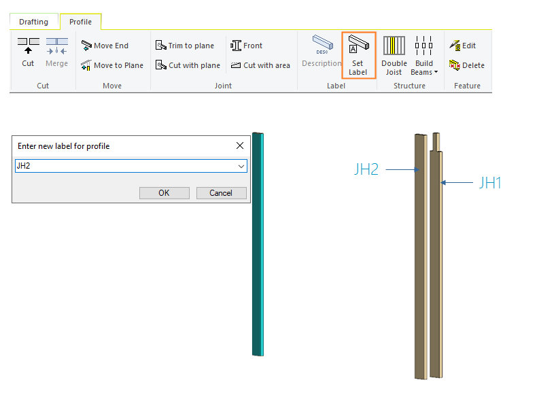Click the Set Label button
Screen dimensions: 537x393
358,54
